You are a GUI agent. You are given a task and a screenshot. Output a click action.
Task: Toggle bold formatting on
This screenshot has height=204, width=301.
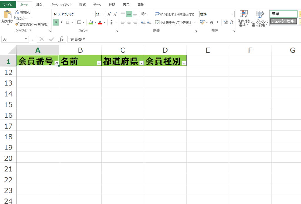coord(56,22)
